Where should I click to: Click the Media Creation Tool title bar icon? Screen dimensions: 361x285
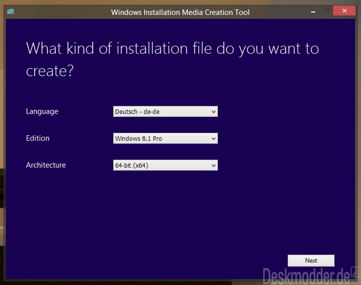coord(10,11)
